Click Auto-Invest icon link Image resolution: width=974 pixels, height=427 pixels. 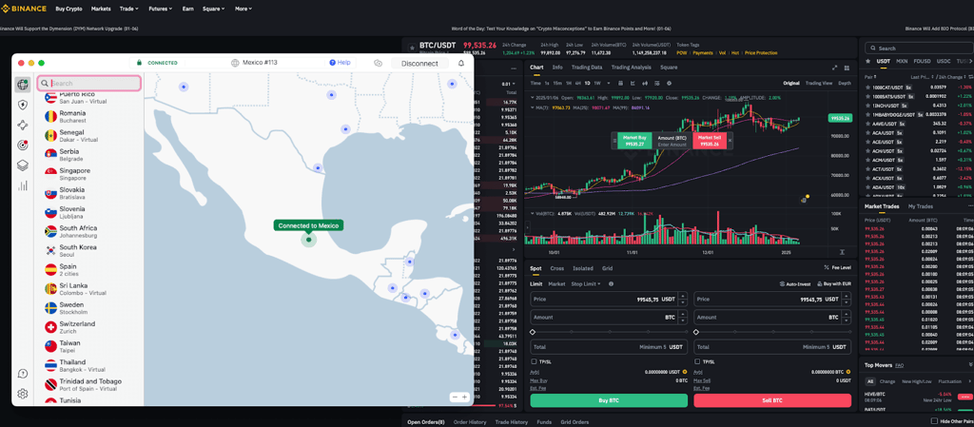(794, 284)
